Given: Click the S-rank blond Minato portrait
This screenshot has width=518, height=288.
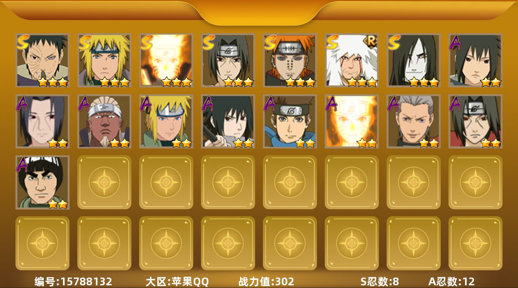Looking at the screenshot, I should 104,60.
